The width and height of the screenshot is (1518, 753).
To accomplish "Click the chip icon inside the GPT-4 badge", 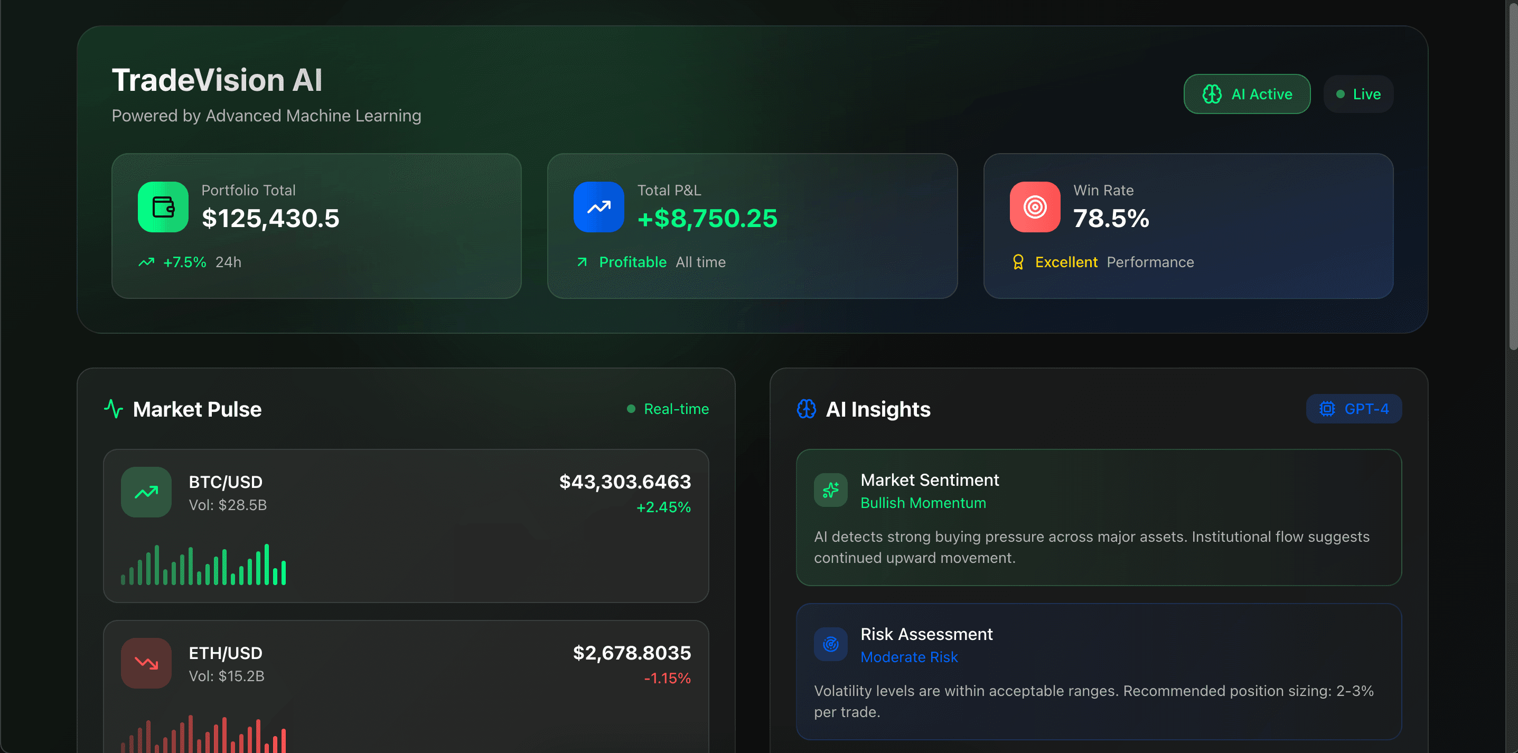I will click(x=1327, y=408).
